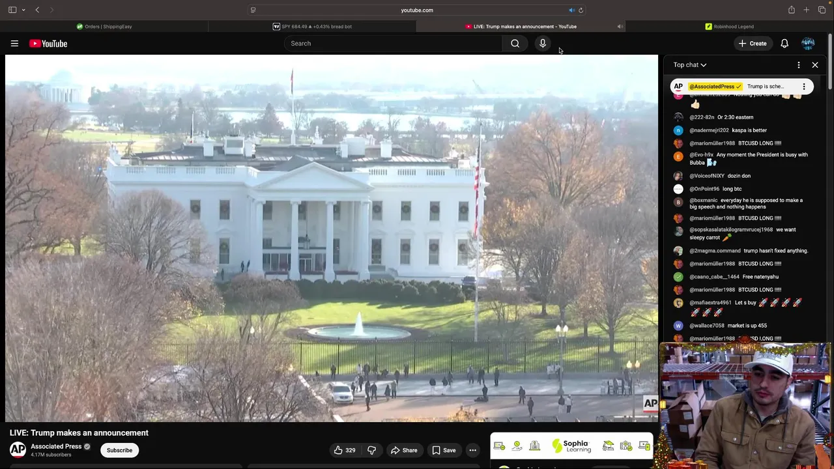Switch to SPY bread bot tab
834x469 pixels.
click(312, 27)
